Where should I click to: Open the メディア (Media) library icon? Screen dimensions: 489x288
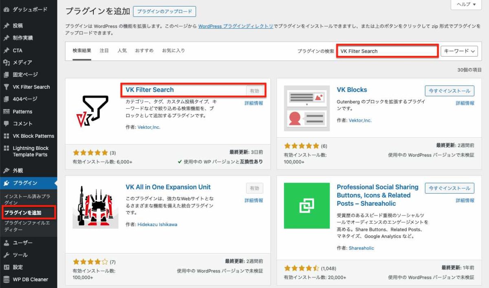click(6, 62)
